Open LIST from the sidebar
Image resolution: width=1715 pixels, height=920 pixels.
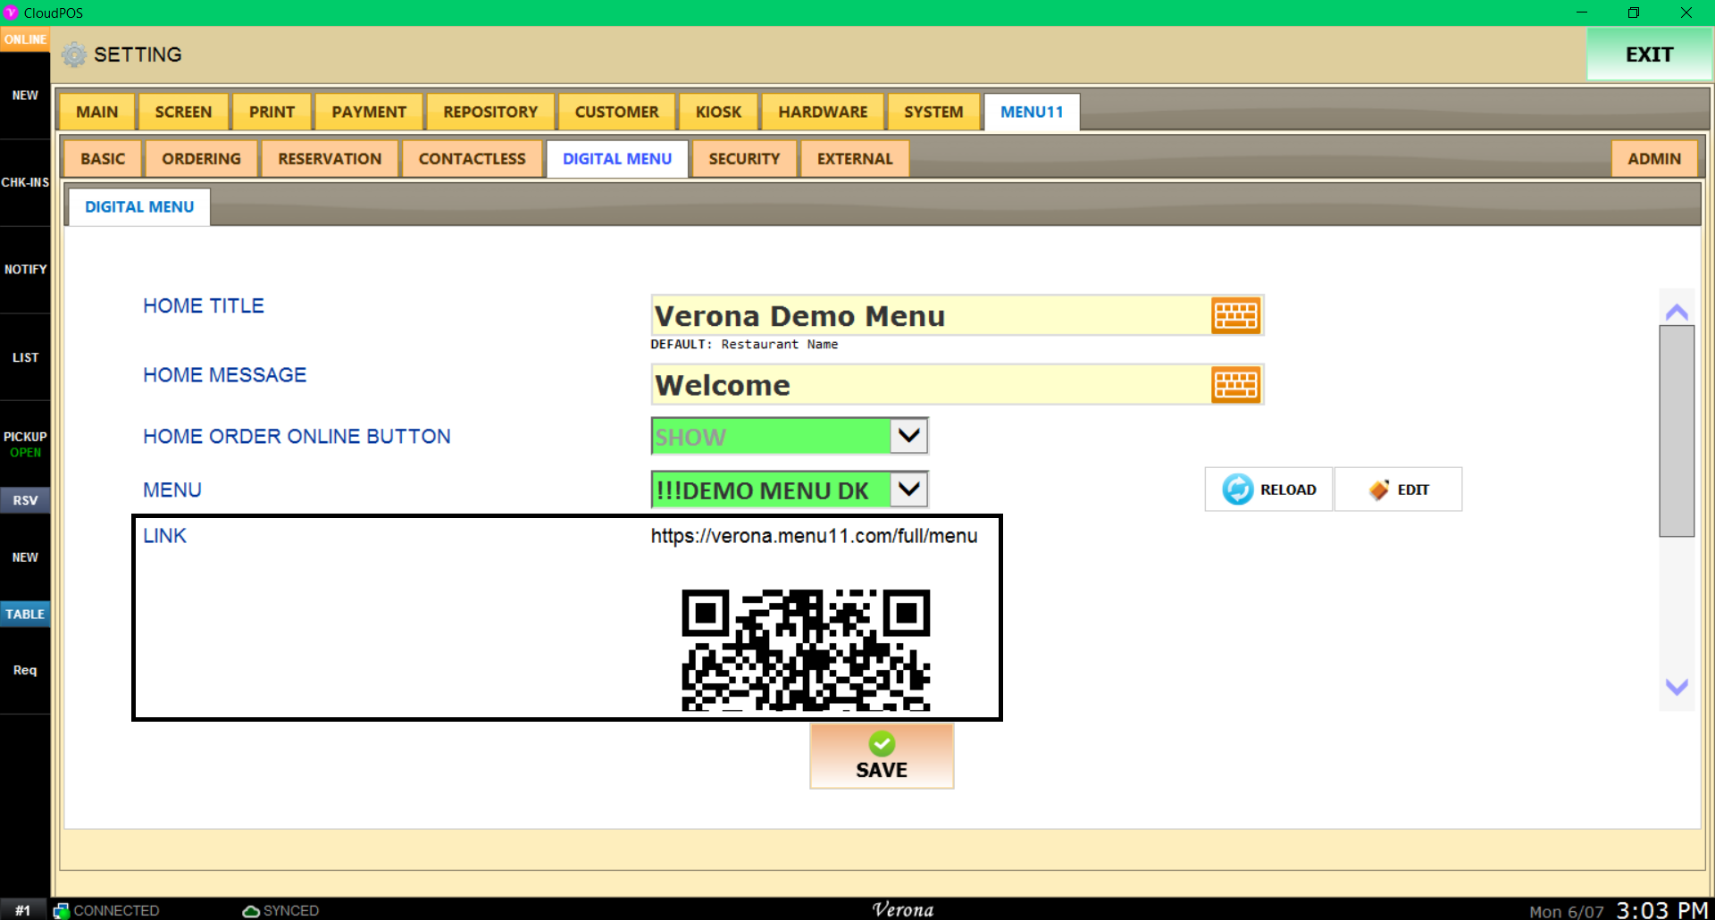25,357
